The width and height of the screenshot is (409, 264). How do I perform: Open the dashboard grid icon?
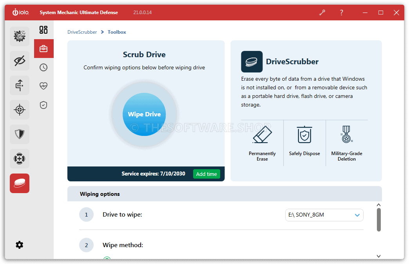pyautogui.click(x=43, y=30)
